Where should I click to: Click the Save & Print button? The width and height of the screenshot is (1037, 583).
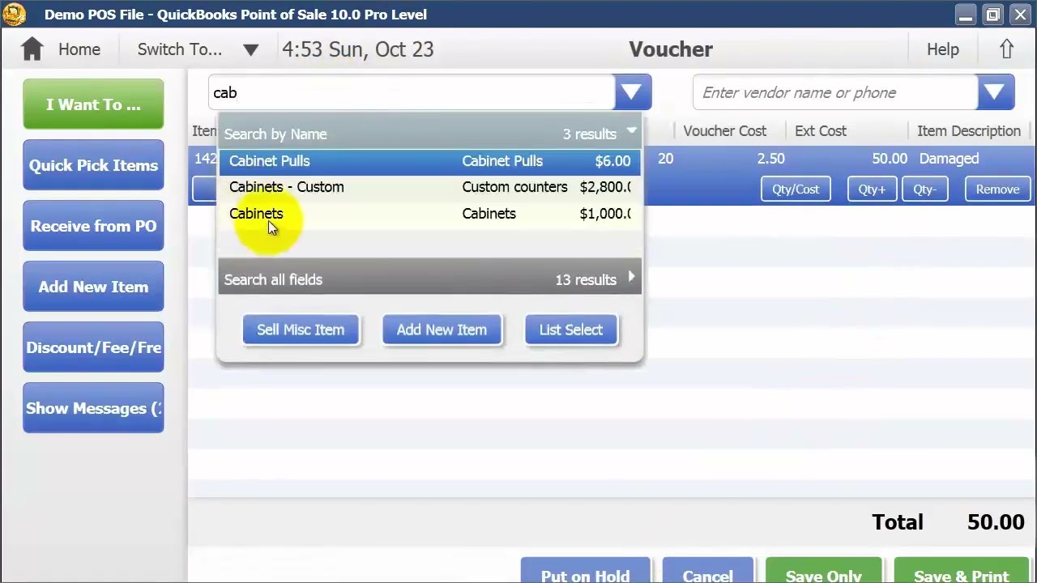pos(961,571)
